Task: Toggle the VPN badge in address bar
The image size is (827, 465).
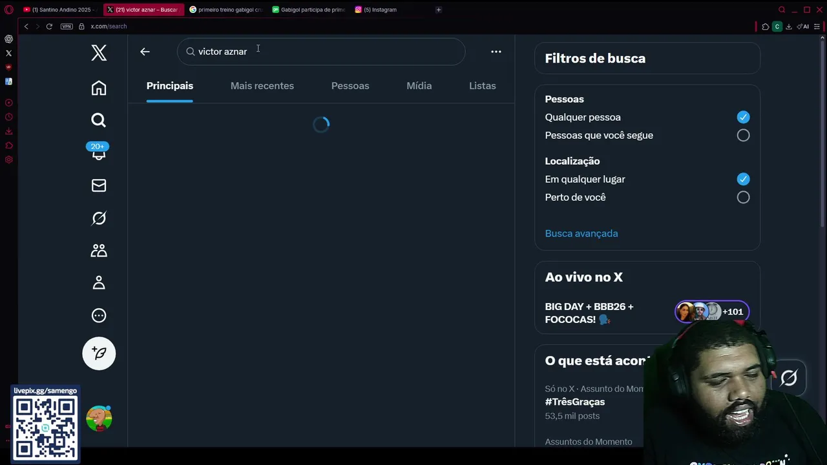Action: click(x=67, y=26)
